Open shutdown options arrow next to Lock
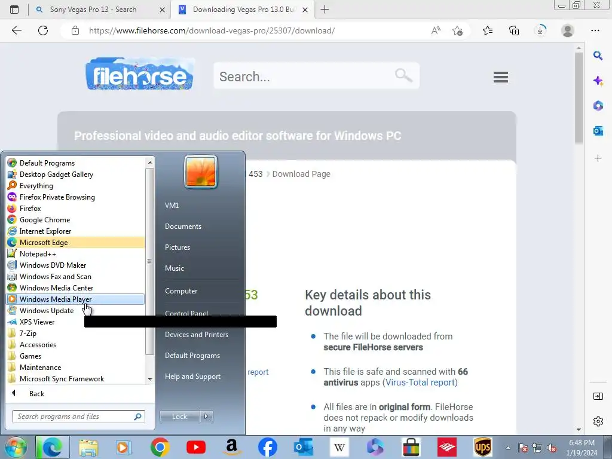This screenshot has width=612, height=459. pos(206,417)
